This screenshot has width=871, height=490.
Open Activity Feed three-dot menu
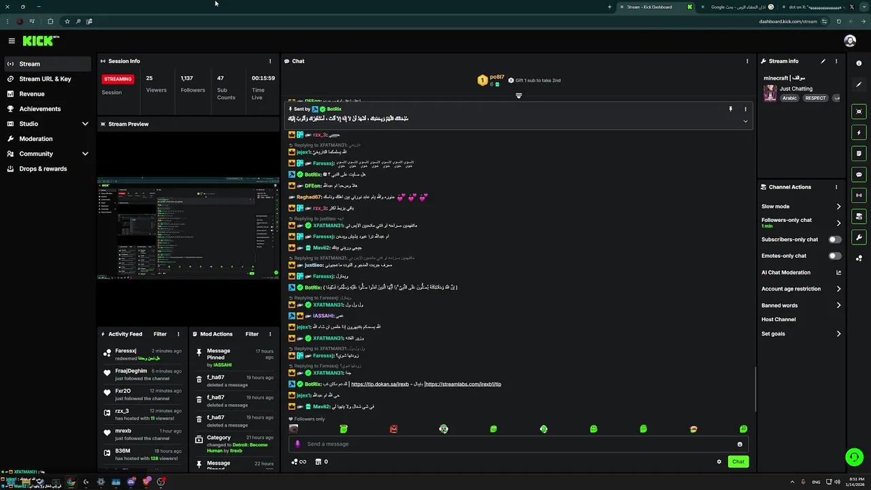click(x=178, y=334)
